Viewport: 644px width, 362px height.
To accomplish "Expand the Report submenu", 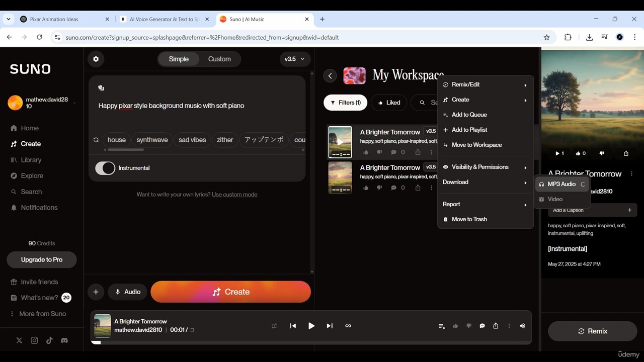I will [x=485, y=204].
